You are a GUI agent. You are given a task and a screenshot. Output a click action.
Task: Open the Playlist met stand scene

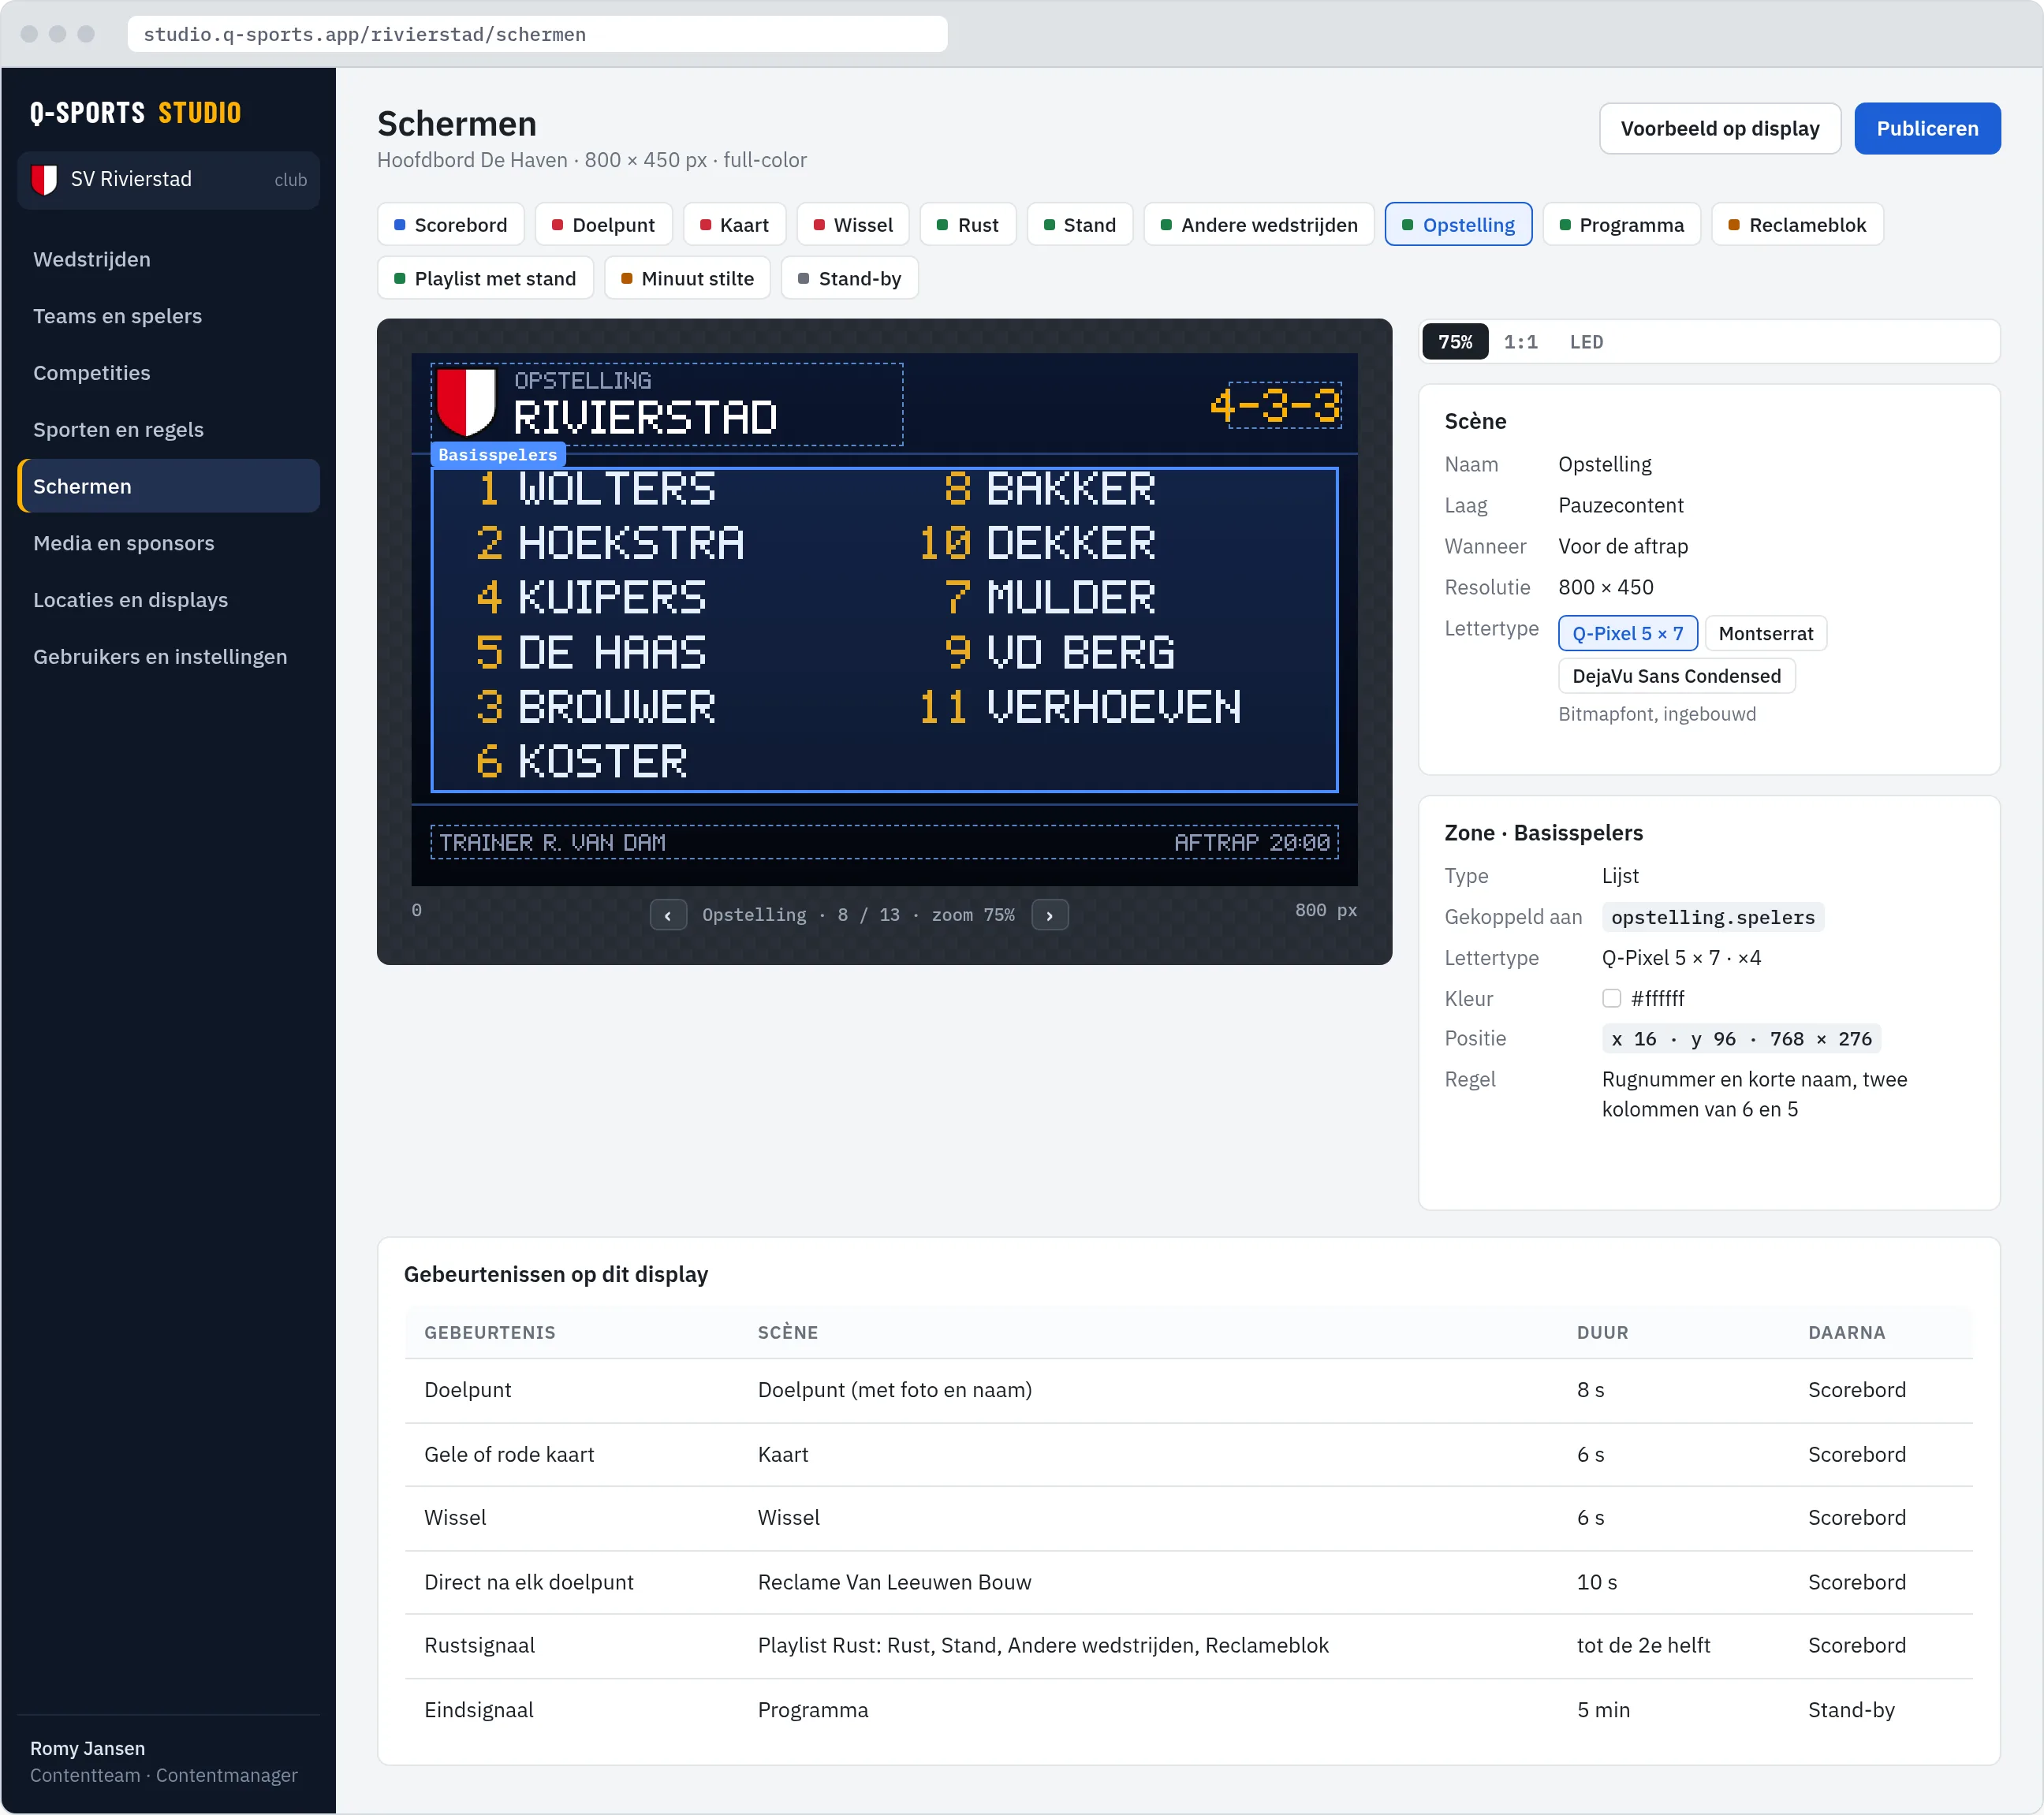click(485, 279)
